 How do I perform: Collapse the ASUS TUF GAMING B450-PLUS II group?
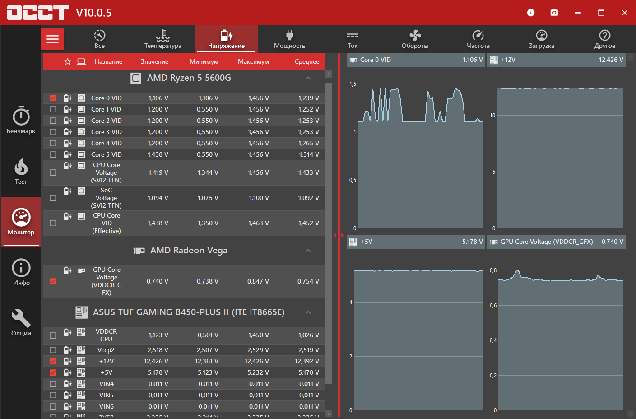tap(308, 312)
